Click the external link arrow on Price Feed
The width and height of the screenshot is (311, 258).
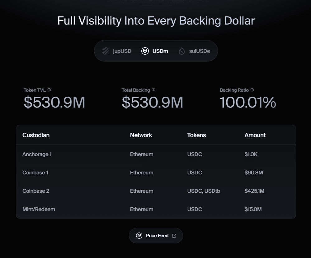tap(174, 236)
